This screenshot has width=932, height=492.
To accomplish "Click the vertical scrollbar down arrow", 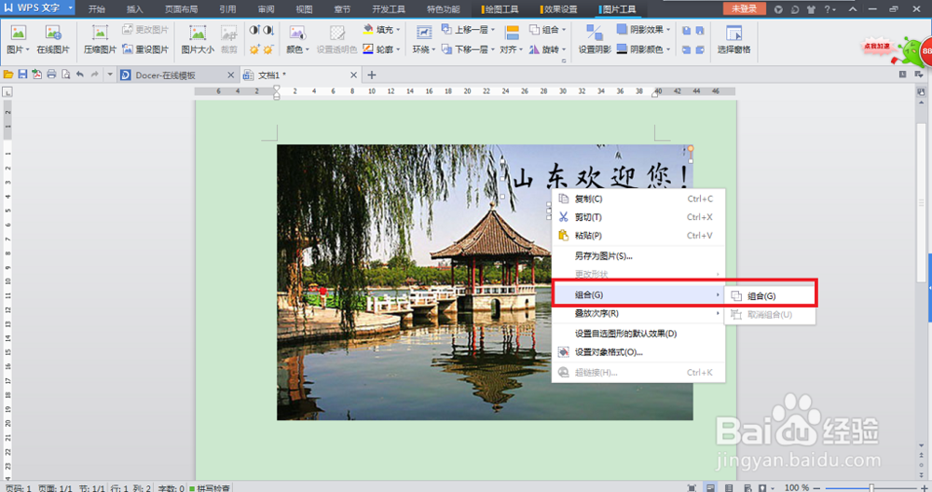I will [922, 445].
